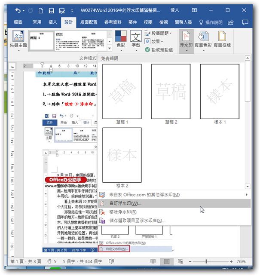Viewport: 260px width, 276px height.
Task: Select the 設計 tab
Action: tap(69, 22)
